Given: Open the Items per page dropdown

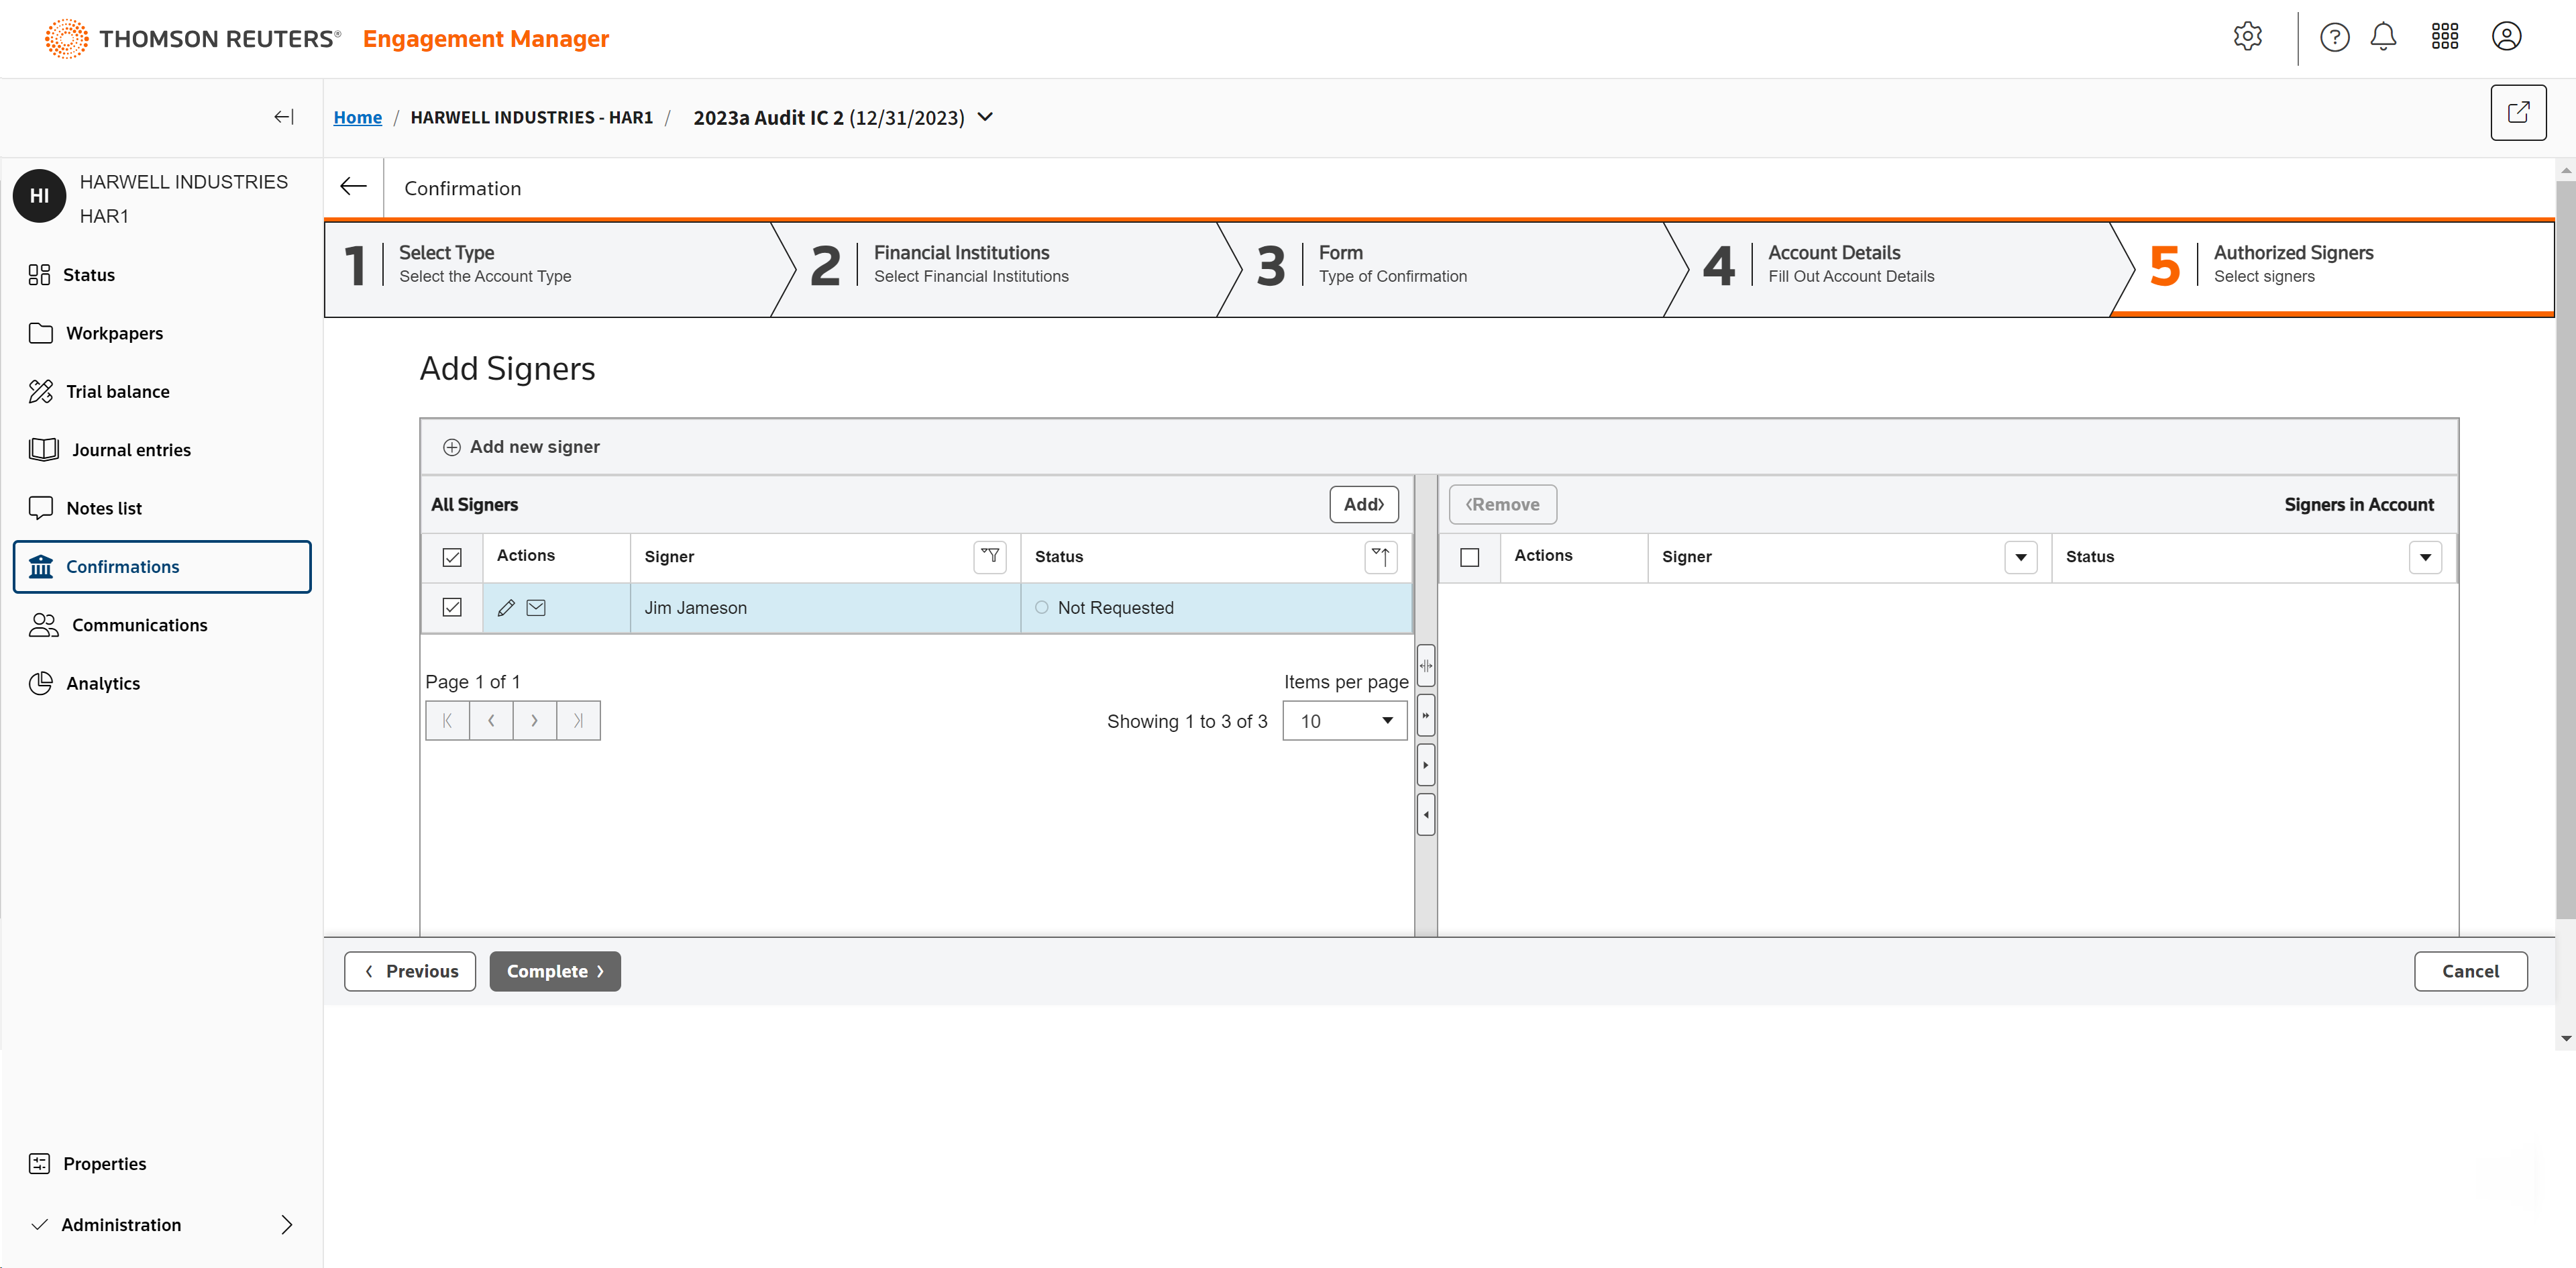Looking at the screenshot, I should coord(1344,720).
